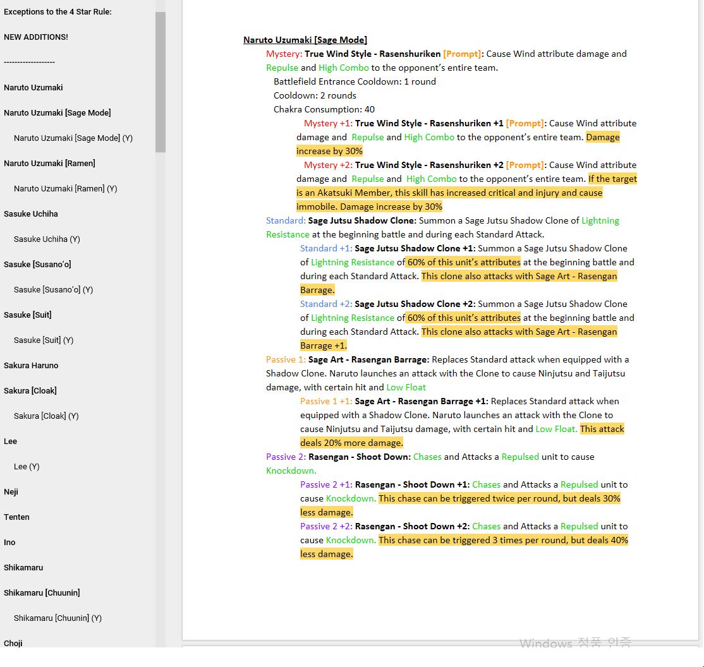This screenshot has width=704, height=667.
Task: Click the underlined 'Naruto Uzumaki [Sage Mode]' document title
Action: coord(305,40)
